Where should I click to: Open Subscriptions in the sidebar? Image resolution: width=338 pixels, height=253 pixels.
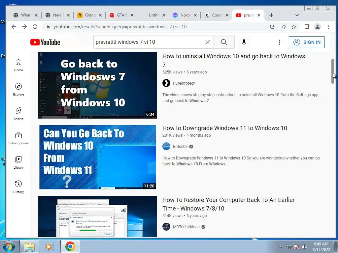click(x=18, y=138)
